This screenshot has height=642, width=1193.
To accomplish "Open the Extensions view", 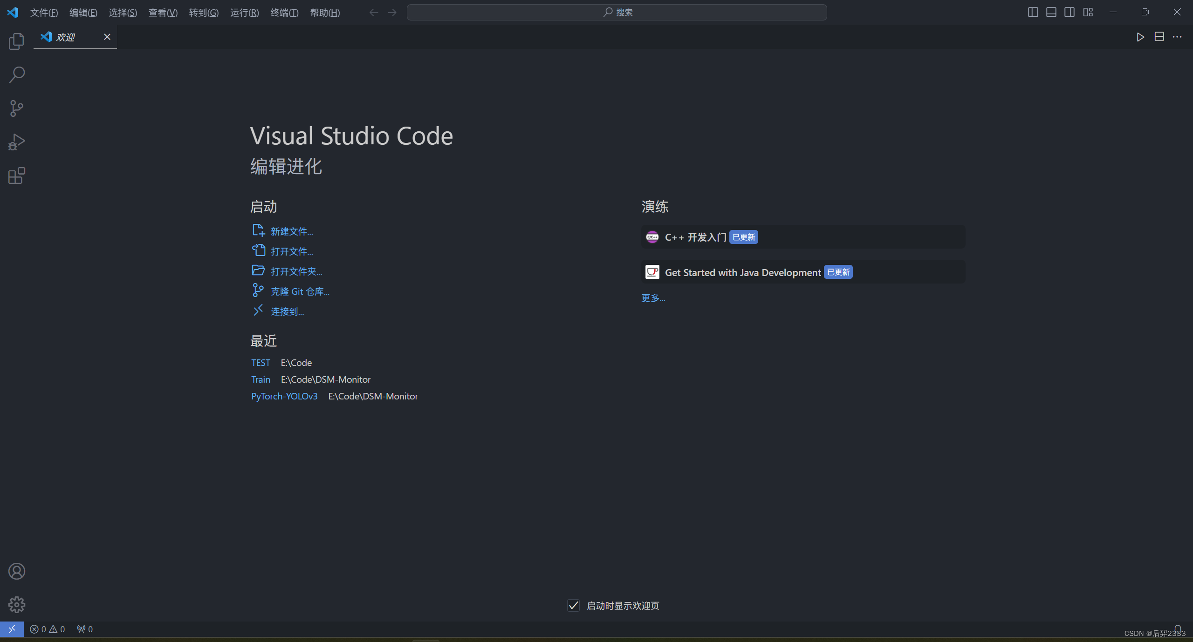I will [16, 176].
